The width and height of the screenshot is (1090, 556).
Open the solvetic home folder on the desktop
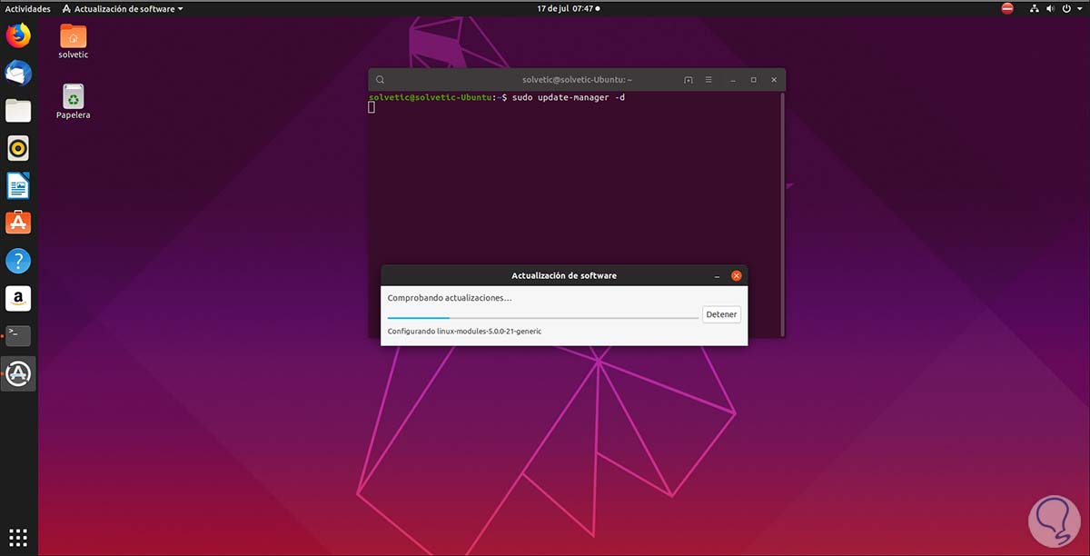pos(74,41)
